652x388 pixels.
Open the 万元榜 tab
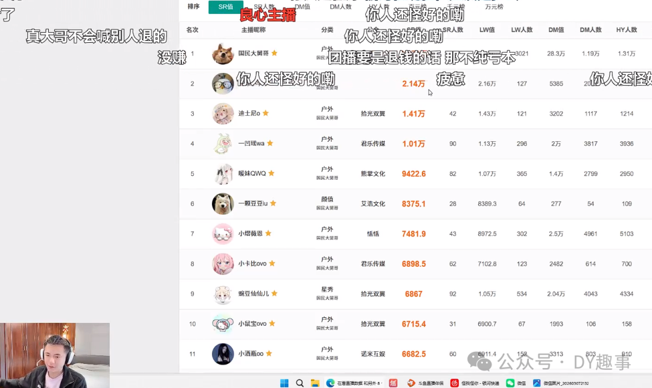tap(494, 7)
